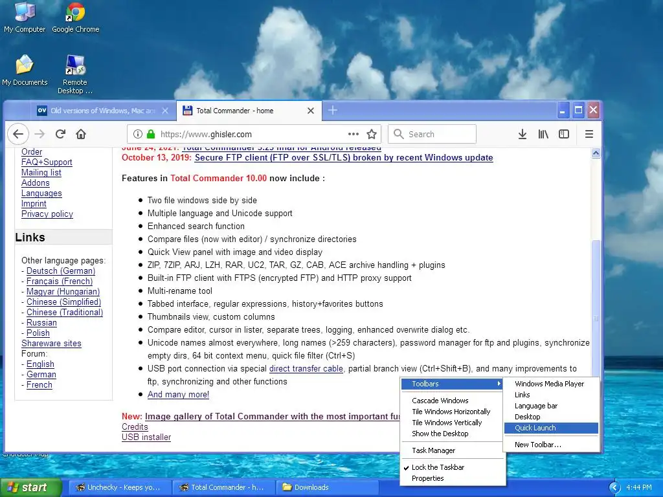Click the And many more! link
Image resolution: width=663 pixels, height=497 pixels.
point(178,394)
